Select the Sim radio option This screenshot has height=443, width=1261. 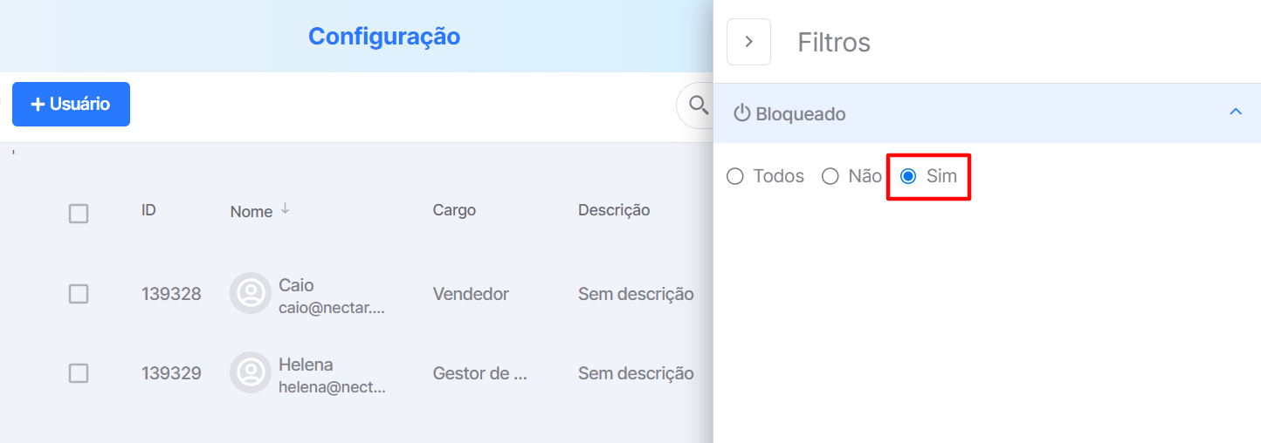[x=908, y=176]
